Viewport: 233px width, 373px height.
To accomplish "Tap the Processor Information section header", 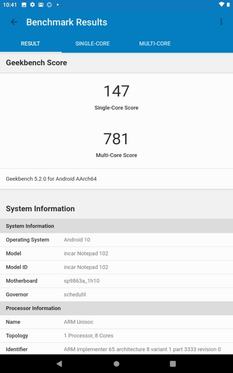I will (x=116, y=308).
